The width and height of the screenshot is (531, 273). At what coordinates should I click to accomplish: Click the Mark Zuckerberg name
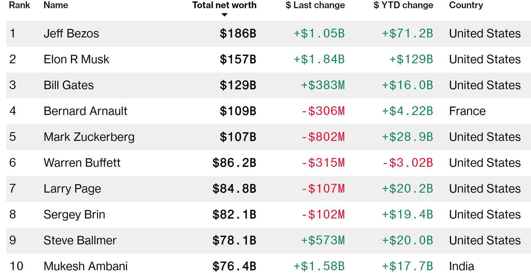pos(89,137)
